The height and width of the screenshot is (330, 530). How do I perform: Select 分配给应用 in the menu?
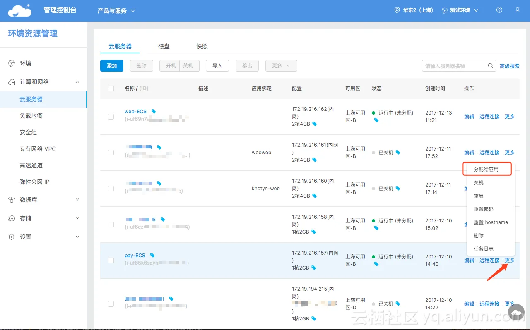tap(486, 170)
